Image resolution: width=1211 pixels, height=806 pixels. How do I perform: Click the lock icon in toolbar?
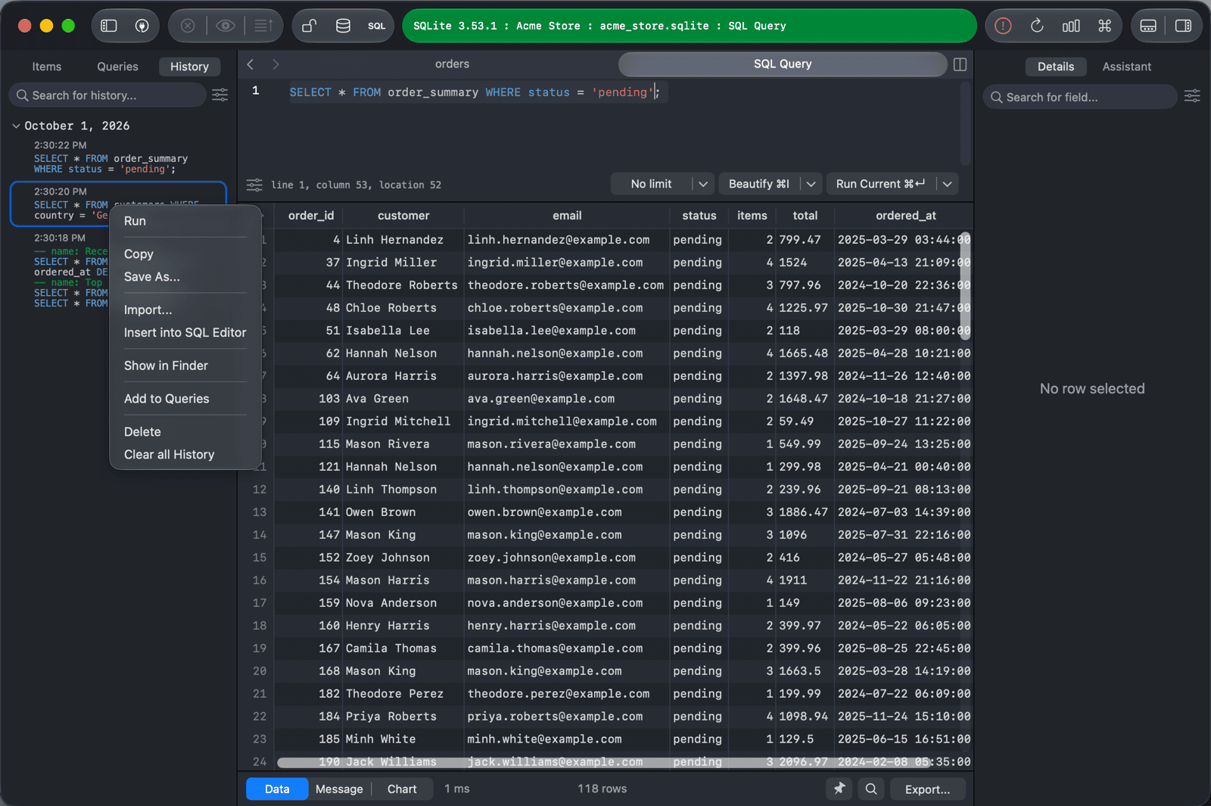309,26
